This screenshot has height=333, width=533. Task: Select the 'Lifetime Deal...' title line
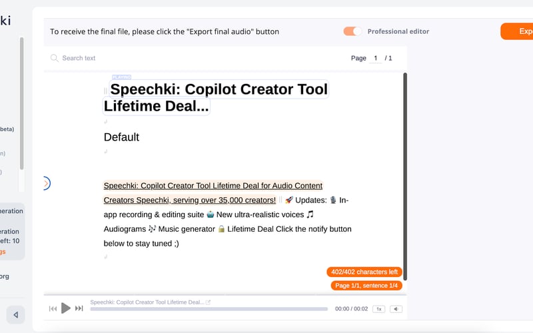157,106
